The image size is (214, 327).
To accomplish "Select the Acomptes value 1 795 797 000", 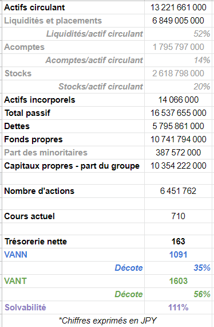I will click(x=178, y=47).
